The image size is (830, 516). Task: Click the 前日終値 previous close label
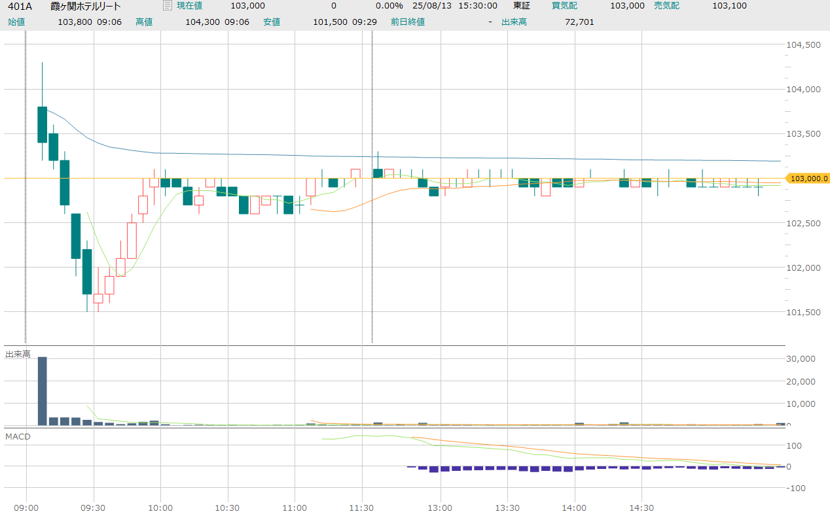click(408, 22)
